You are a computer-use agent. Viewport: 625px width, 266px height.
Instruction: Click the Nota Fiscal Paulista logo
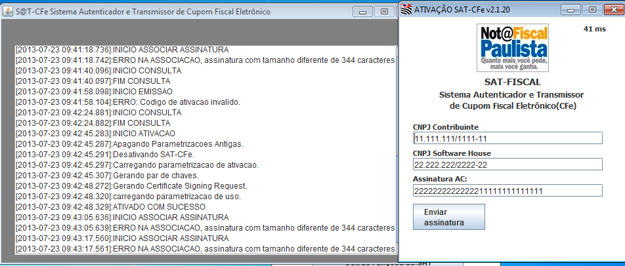coord(513,48)
